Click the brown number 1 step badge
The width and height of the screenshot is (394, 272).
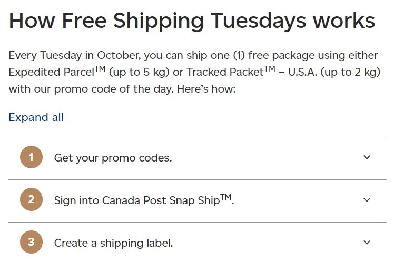[x=31, y=157]
